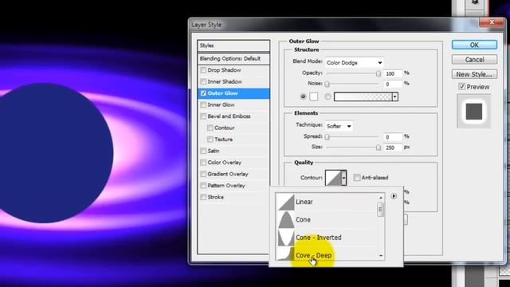Image resolution: width=510 pixels, height=287 pixels.
Task: Uncheck the Outer Glow checkbox
Action: (x=203, y=93)
